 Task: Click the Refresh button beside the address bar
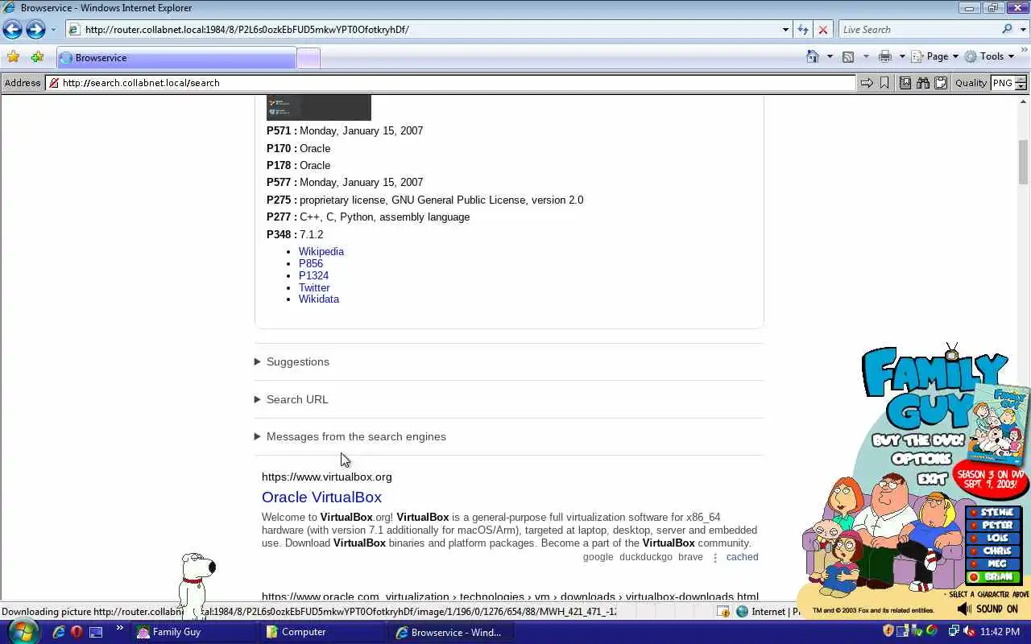(802, 30)
